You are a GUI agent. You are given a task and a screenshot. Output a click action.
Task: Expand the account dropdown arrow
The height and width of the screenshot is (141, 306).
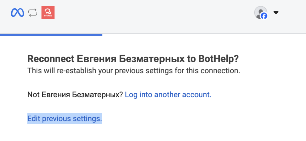(276, 13)
